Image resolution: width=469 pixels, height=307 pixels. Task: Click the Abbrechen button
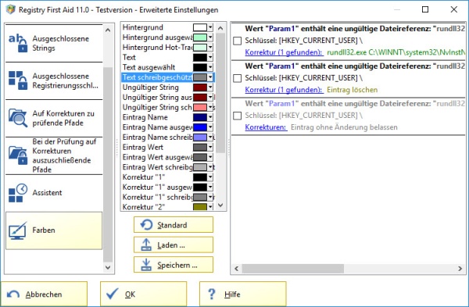(x=44, y=295)
